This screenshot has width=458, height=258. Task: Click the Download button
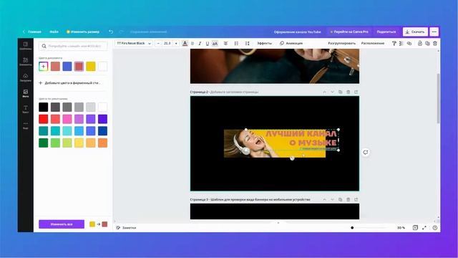tap(415, 32)
